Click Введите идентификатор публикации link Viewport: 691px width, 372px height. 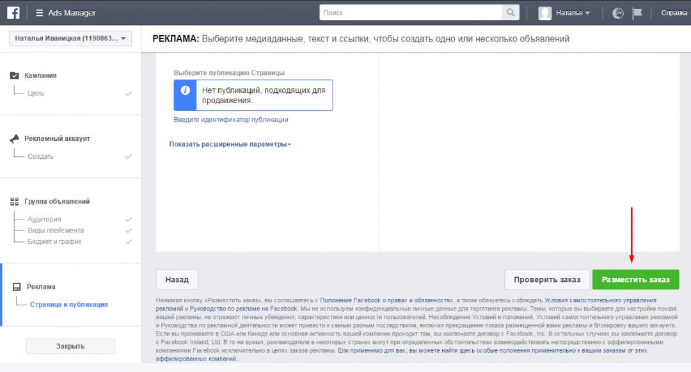231,120
